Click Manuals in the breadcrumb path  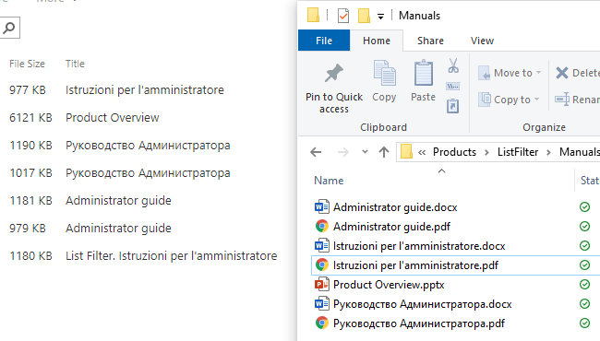pyautogui.click(x=580, y=152)
